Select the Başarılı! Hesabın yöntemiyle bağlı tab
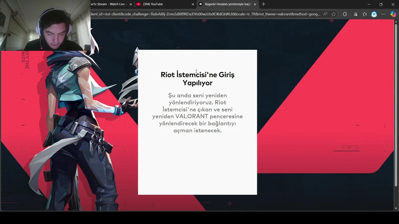The image size is (399, 224). click(228, 4)
